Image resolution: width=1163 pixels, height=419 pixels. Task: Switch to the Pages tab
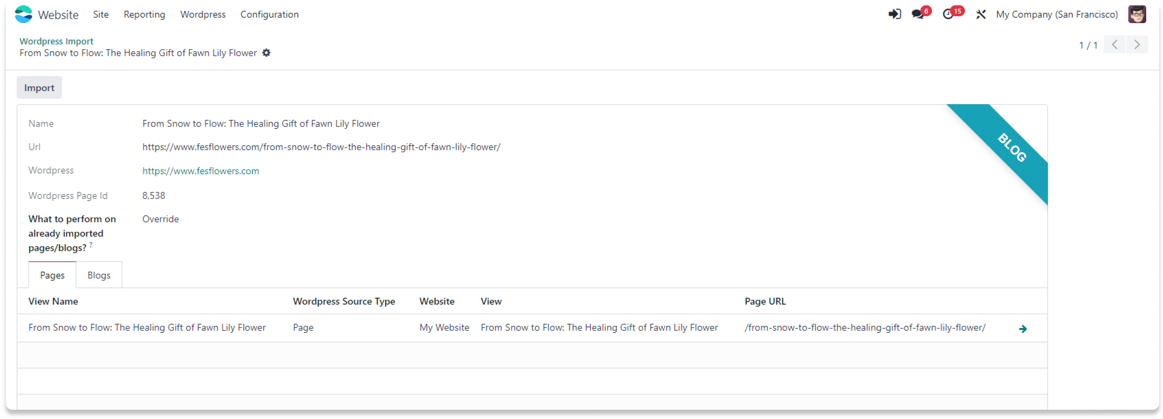[52, 275]
